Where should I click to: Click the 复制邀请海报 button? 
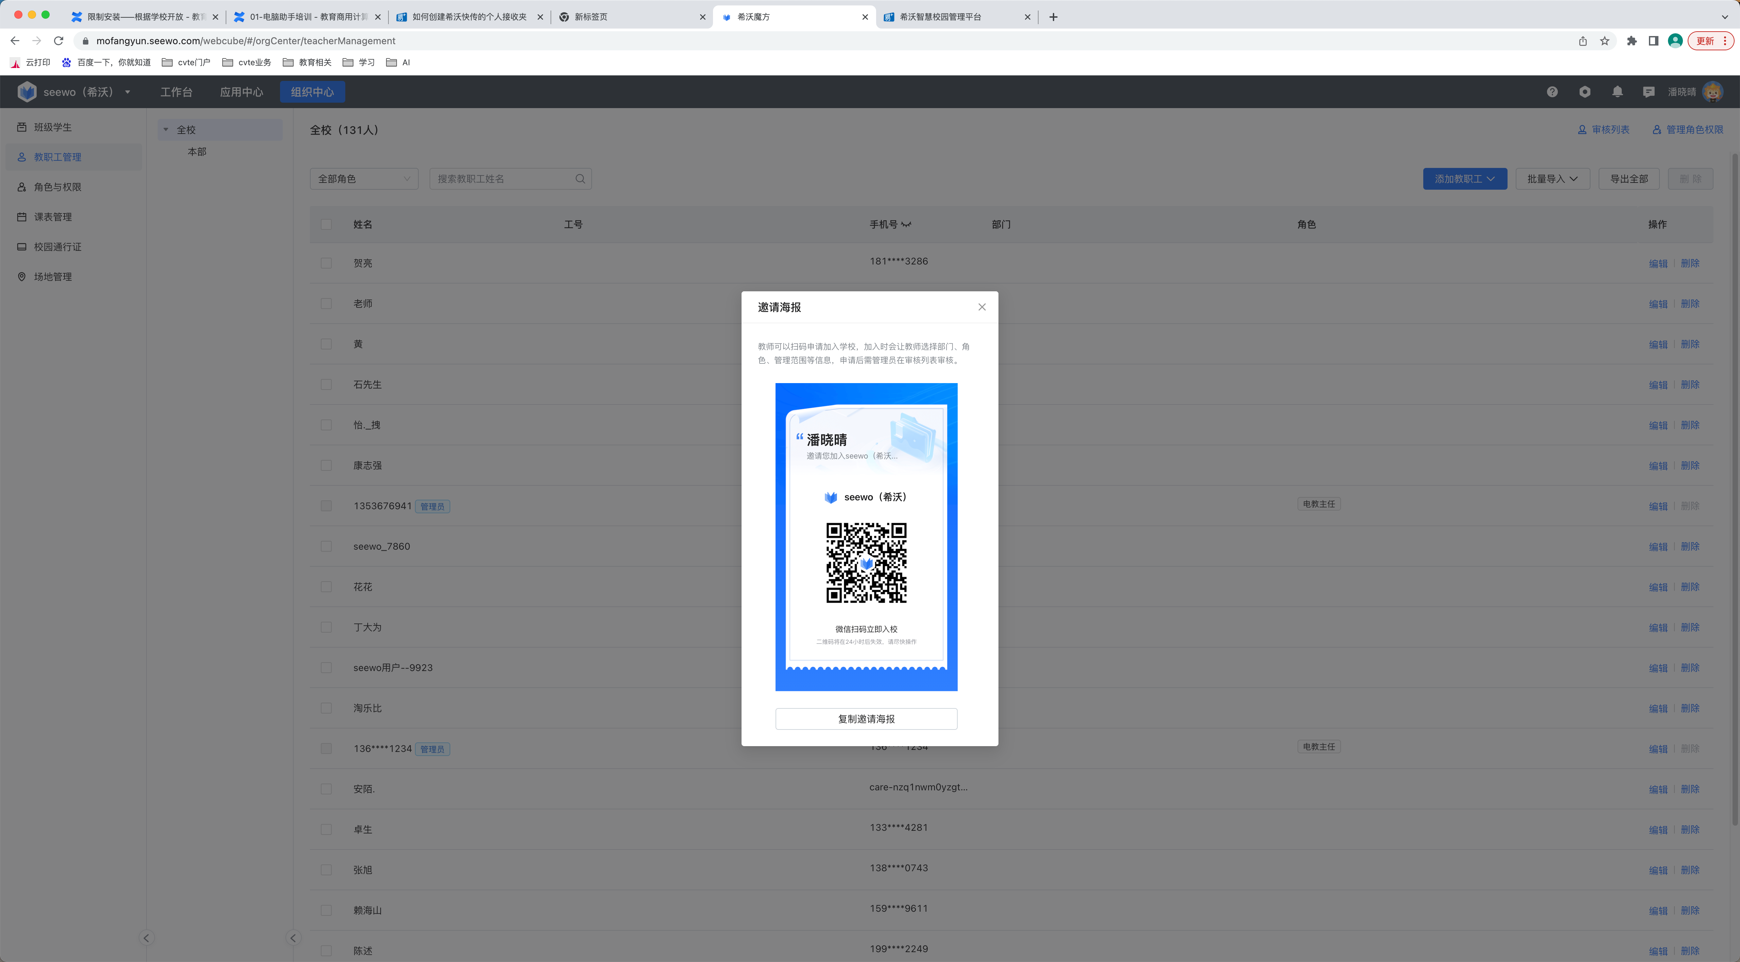pyautogui.click(x=866, y=719)
